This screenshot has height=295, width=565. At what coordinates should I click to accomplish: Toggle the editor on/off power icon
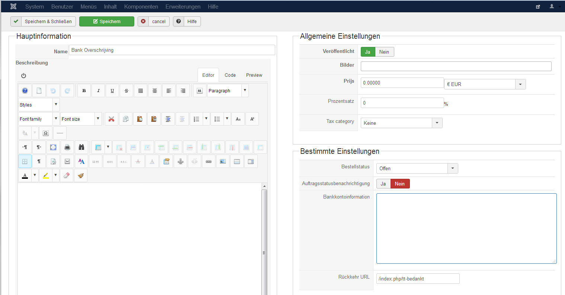coord(23,76)
